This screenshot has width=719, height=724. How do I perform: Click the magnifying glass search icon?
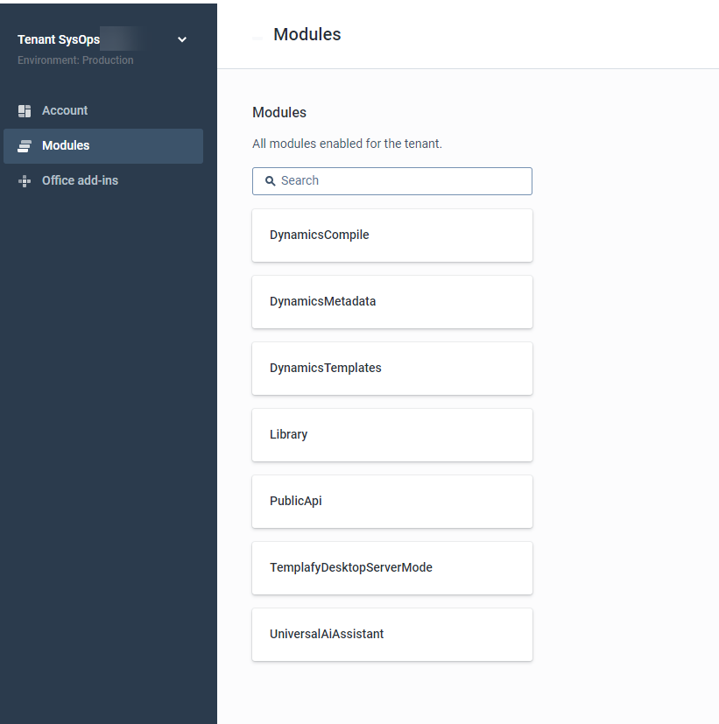(x=270, y=181)
